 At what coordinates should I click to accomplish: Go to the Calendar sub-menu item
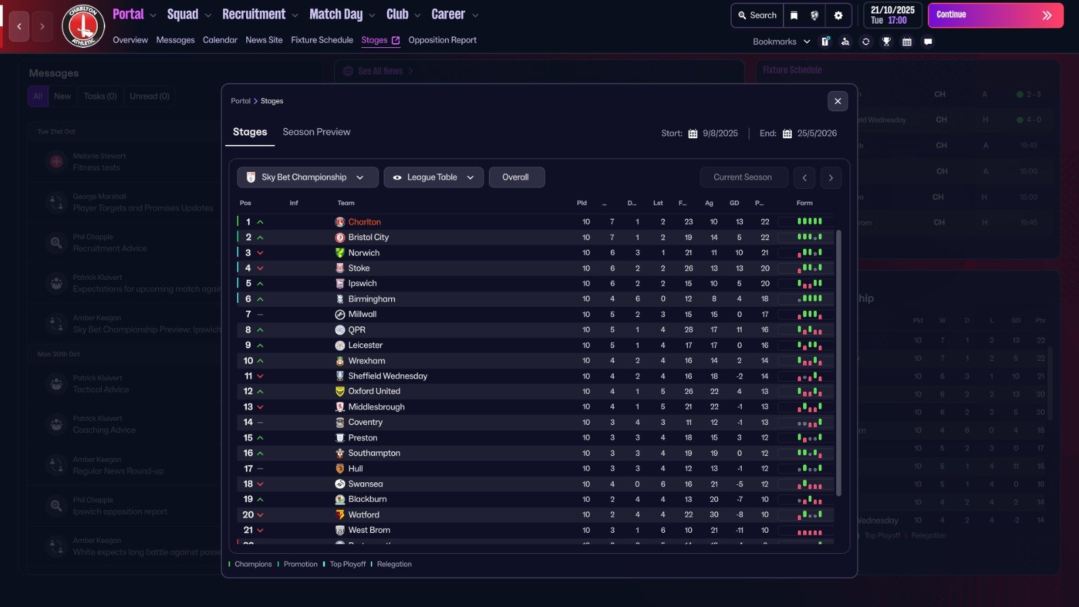(x=220, y=40)
